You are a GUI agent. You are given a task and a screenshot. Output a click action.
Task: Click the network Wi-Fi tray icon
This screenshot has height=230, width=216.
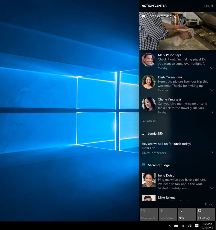[183, 226]
